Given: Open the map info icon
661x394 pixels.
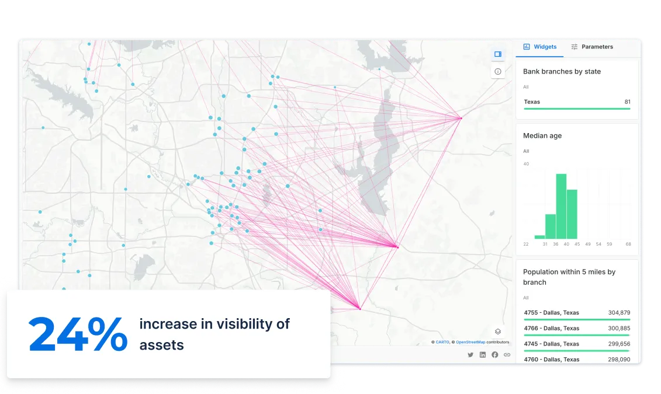Looking at the screenshot, I should [x=498, y=71].
